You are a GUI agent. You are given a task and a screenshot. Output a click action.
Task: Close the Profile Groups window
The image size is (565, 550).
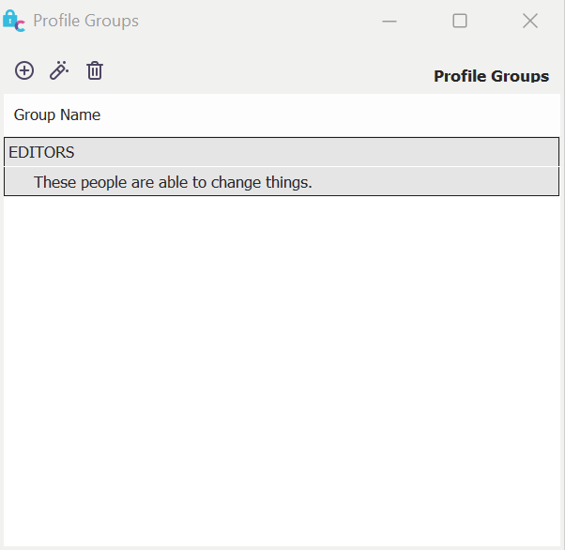click(x=530, y=21)
